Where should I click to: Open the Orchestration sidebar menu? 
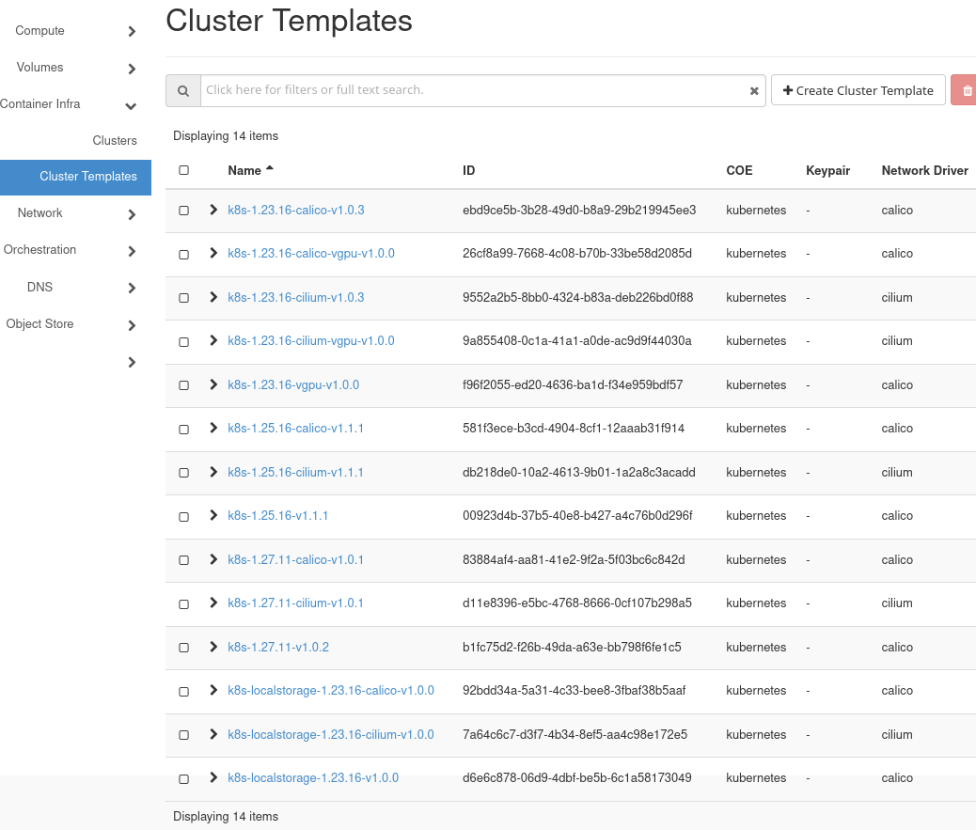75,250
